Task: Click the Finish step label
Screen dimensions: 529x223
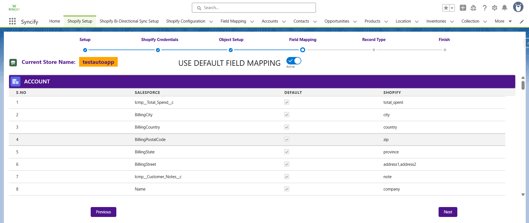Action: click(x=444, y=40)
